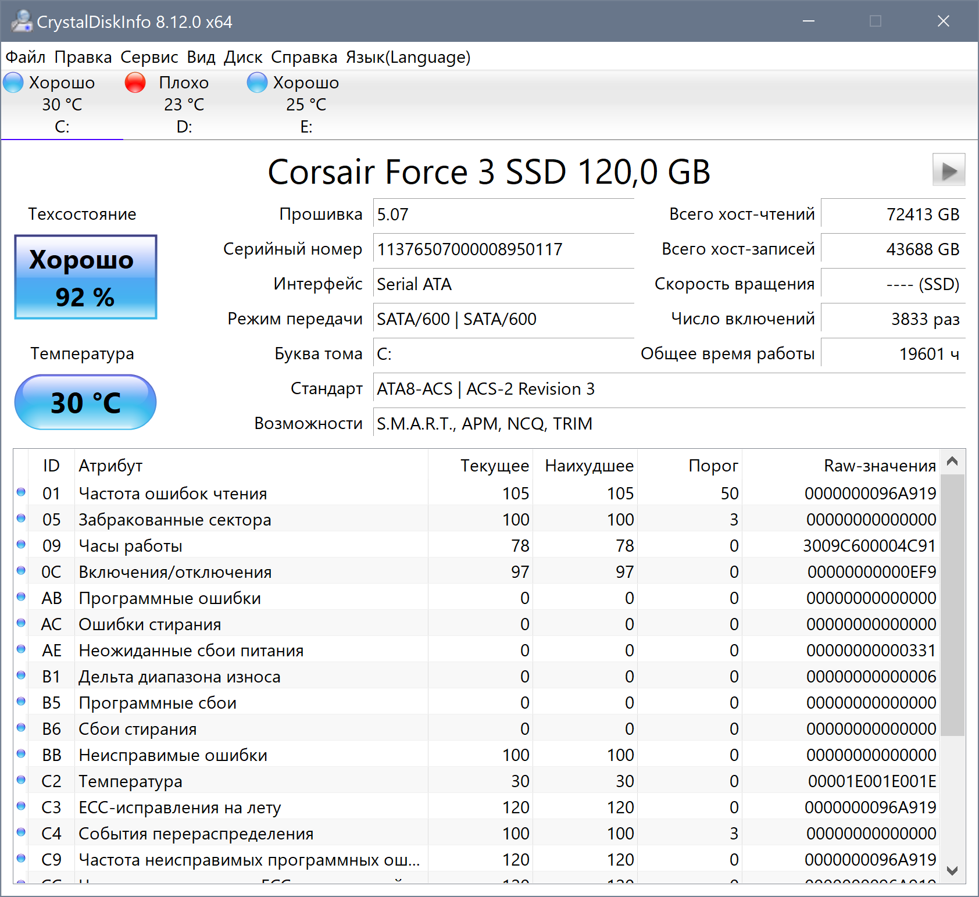
Task: Click status dot for attribute AB
Action: click(x=21, y=597)
